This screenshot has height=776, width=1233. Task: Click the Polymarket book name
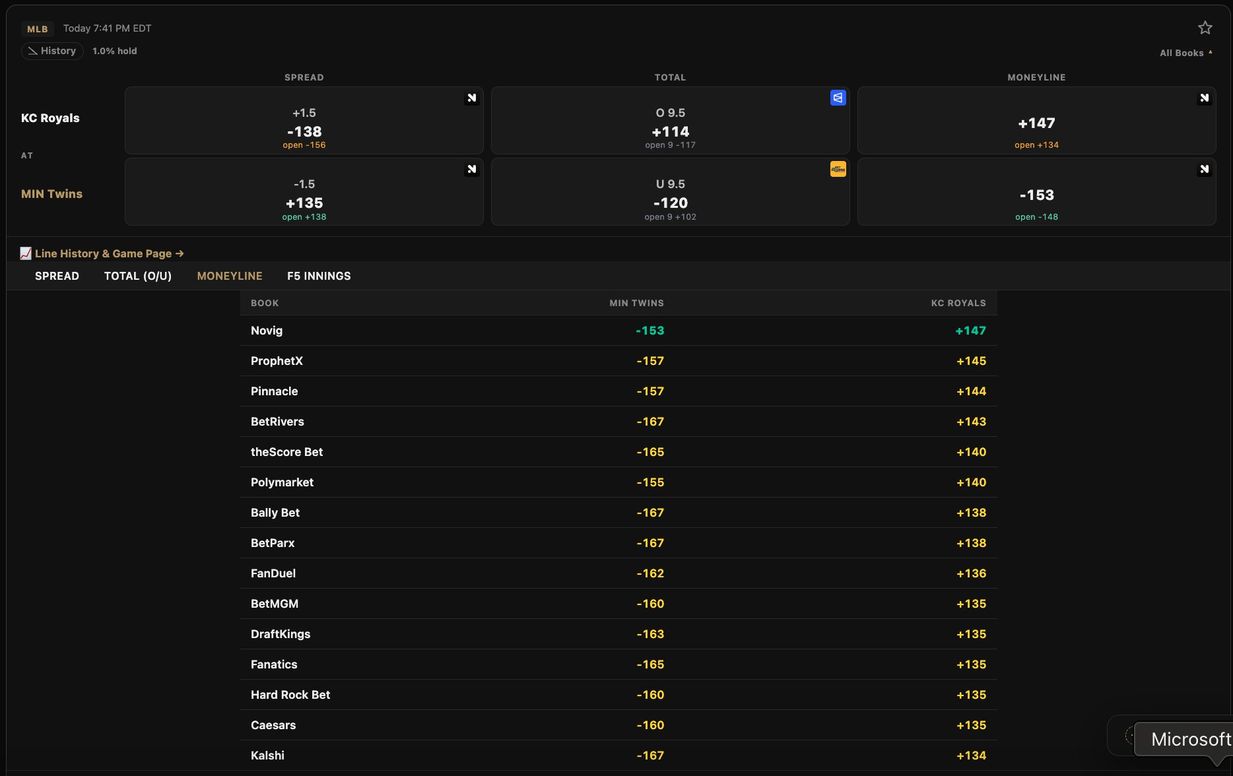(283, 482)
